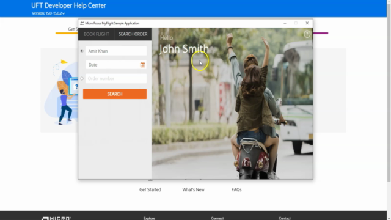Expand the Version 15.0-15.0.2 dropdown
Viewport: 391px width, 220px height.
coord(48,13)
